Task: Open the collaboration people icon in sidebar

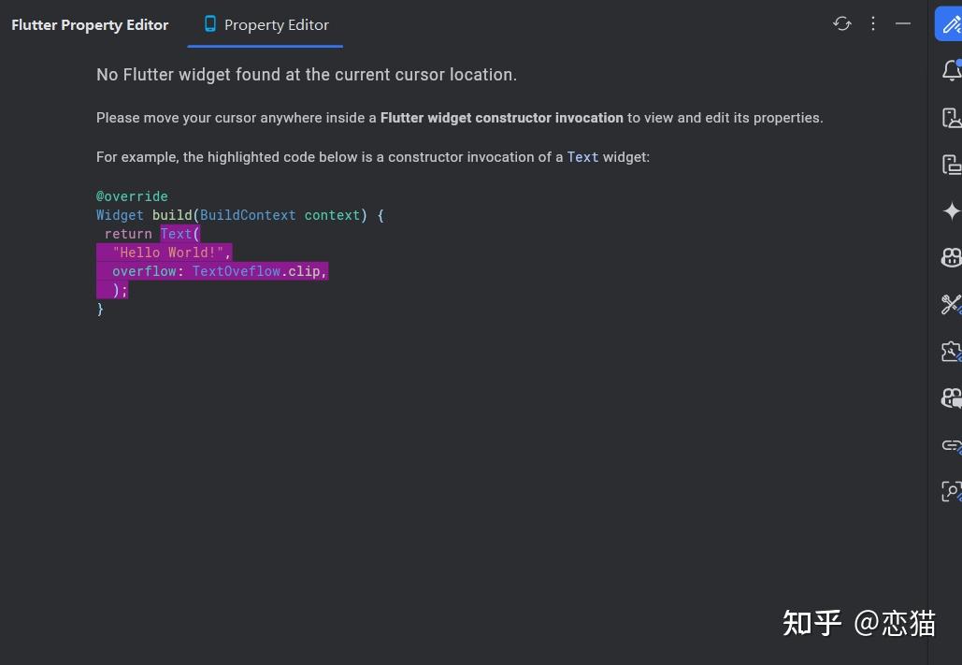Action: click(952, 257)
